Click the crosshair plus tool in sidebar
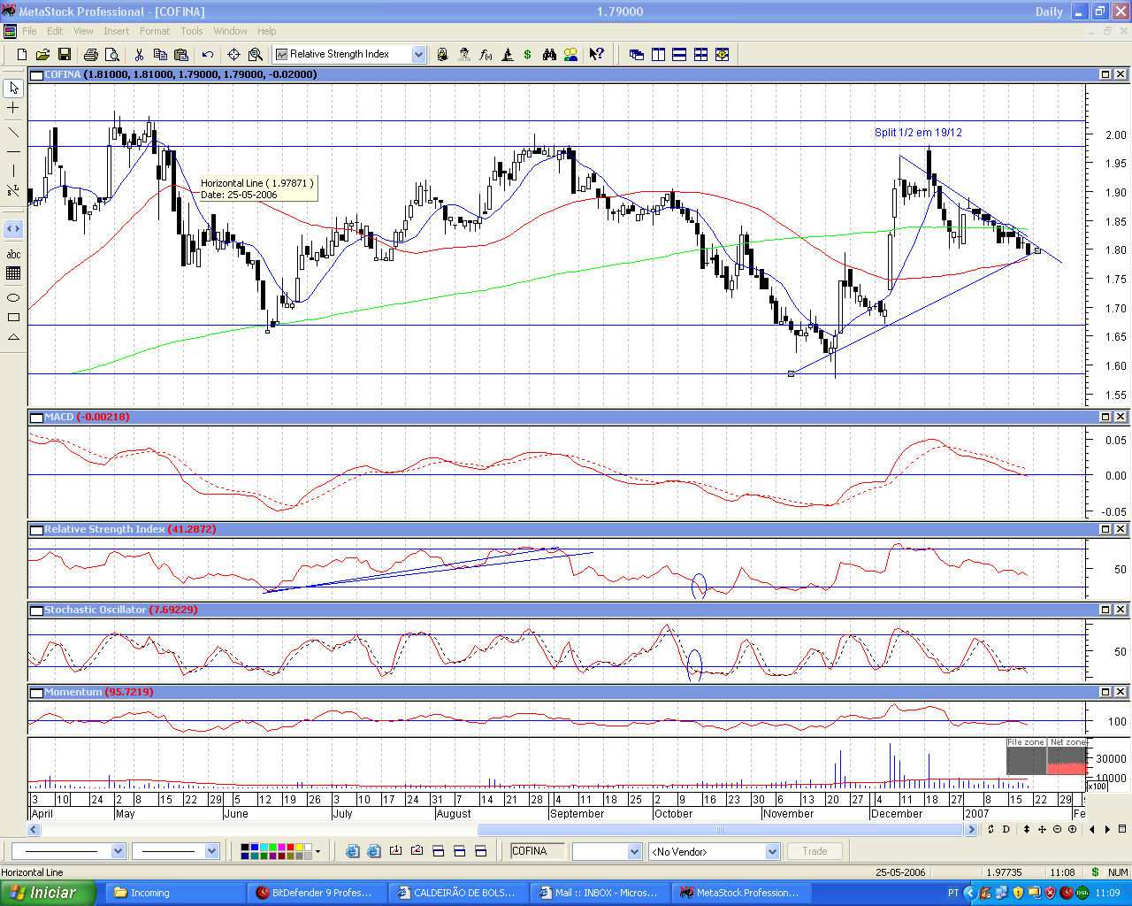This screenshot has height=906, width=1132. click(x=13, y=108)
